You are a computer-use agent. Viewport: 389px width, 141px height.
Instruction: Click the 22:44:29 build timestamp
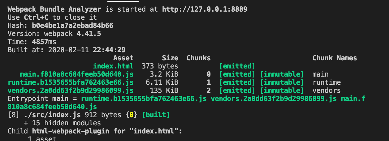coord(109,50)
